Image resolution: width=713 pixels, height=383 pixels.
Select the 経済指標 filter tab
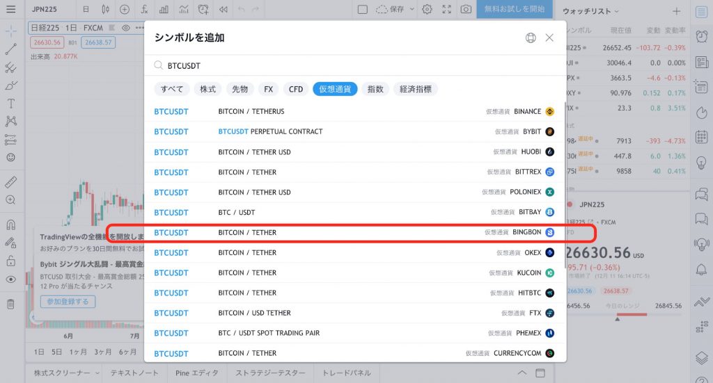click(x=416, y=89)
